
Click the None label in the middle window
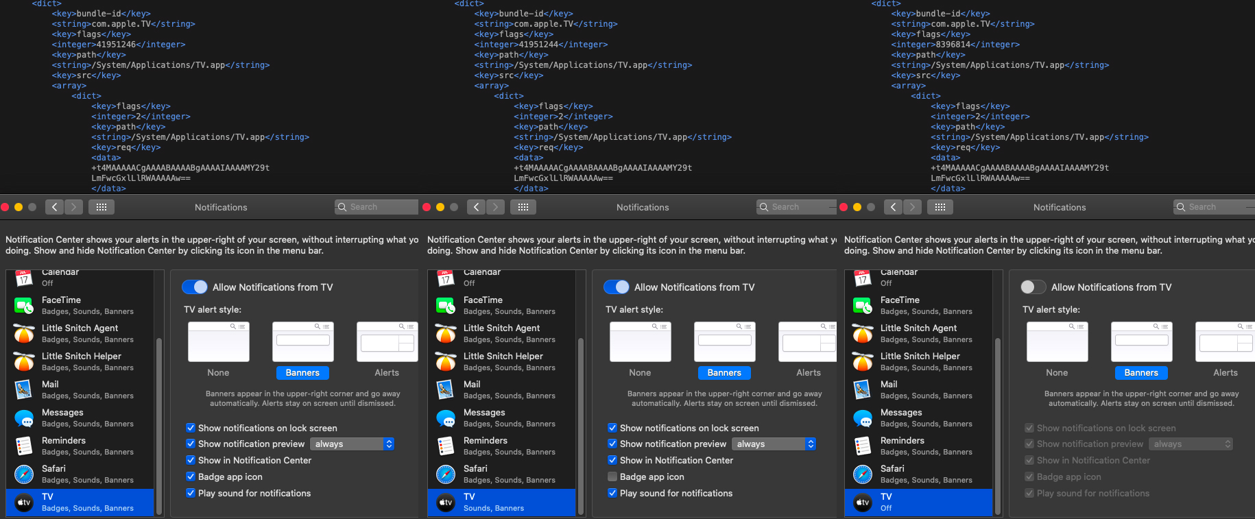click(x=640, y=373)
